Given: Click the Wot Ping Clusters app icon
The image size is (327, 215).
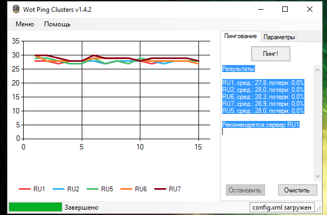Looking at the screenshot, I should (x=16, y=9).
